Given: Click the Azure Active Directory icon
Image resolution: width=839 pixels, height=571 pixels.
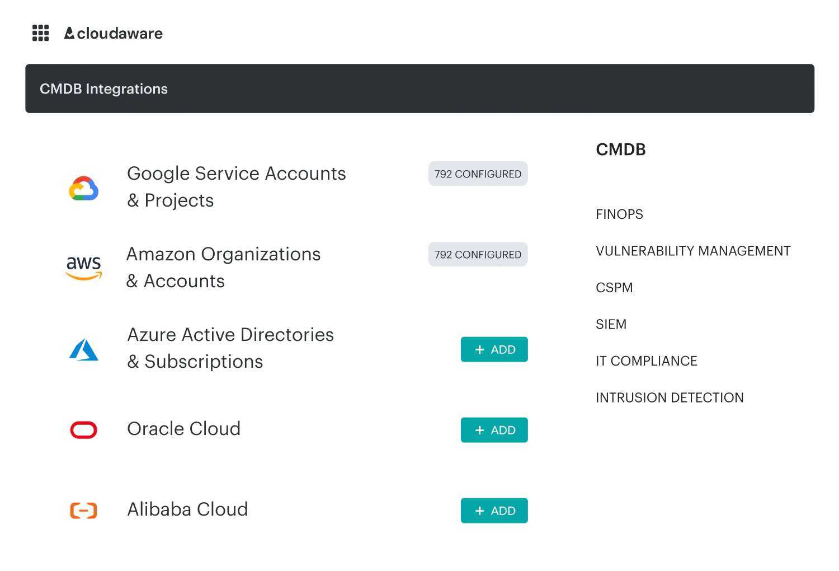Looking at the screenshot, I should (83, 349).
